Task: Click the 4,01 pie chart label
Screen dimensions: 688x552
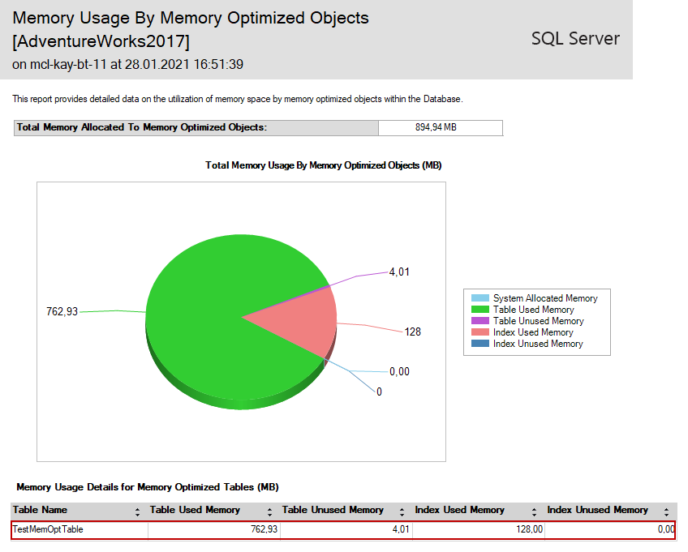Action: coord(399,272)
